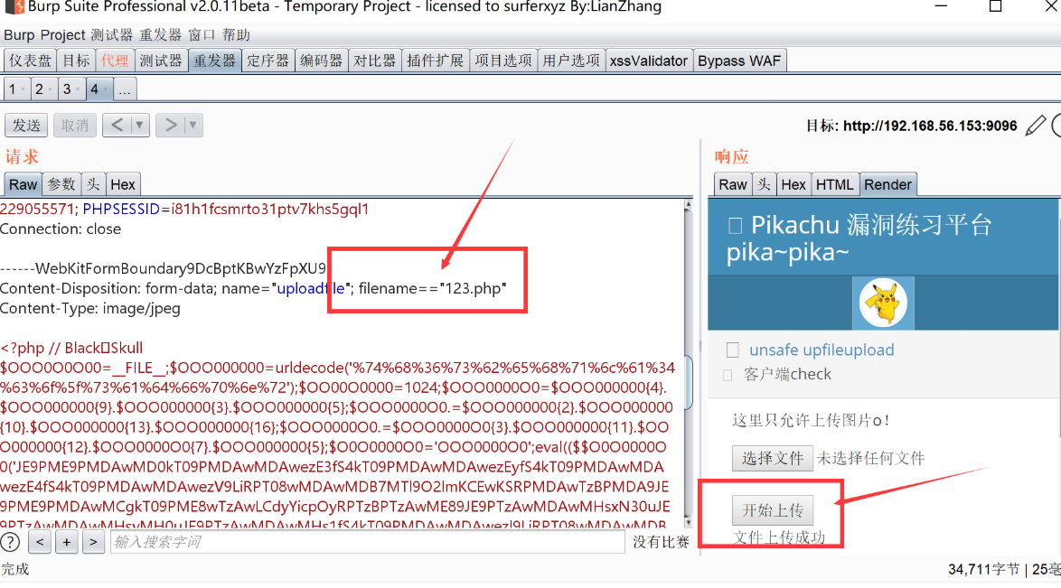Select the response Raw tab

(x=733, y=185)
